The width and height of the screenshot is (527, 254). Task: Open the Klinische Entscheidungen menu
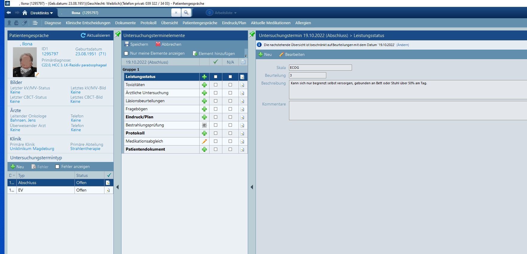coord(88,23)
